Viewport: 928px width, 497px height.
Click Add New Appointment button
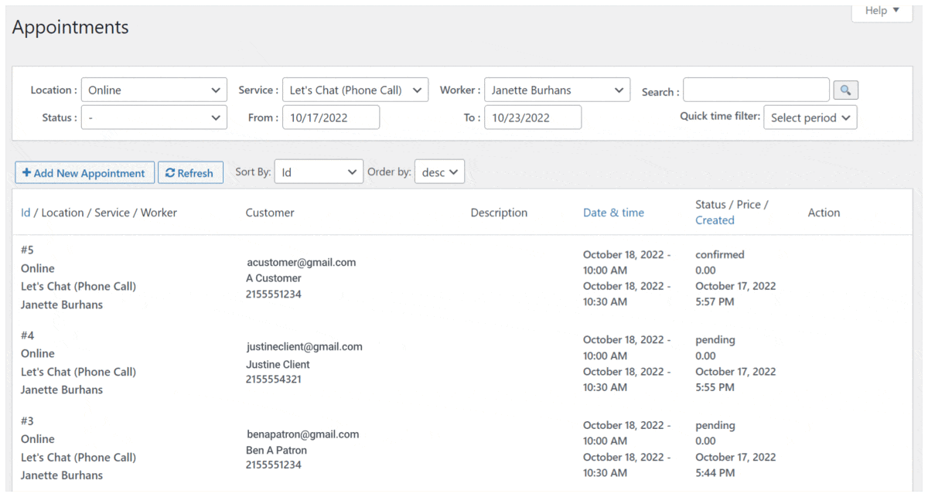click(84, 173)
